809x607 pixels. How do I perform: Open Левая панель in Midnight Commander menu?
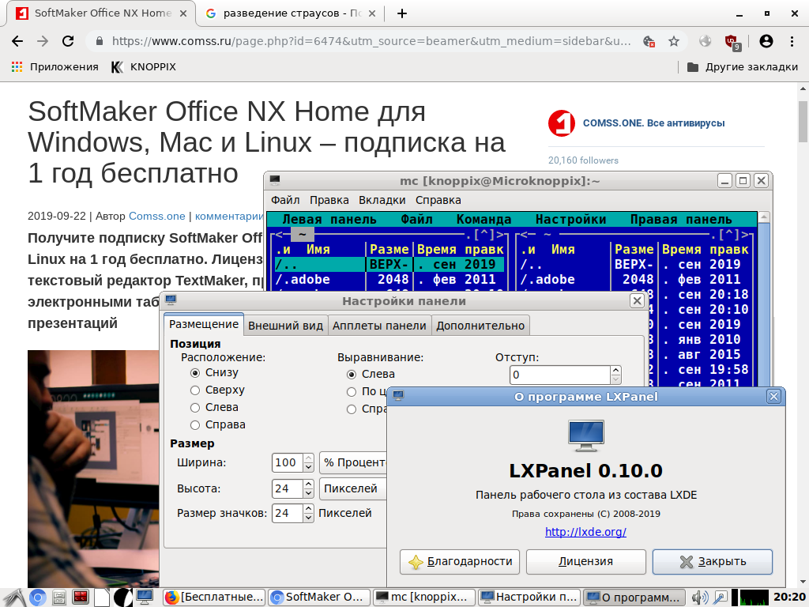coord(329,220)
